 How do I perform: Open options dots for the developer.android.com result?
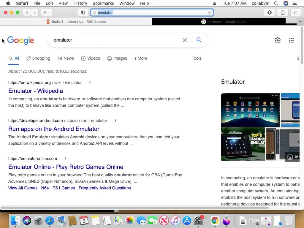(115, 121)
